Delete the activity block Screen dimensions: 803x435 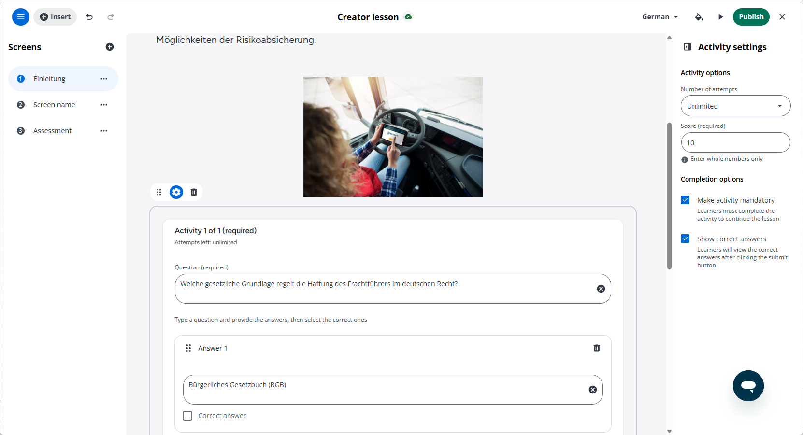point(194,192)
